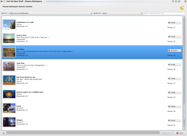Click the scrollbar up arrow at top
187x136 pixels.
point(184,17)
